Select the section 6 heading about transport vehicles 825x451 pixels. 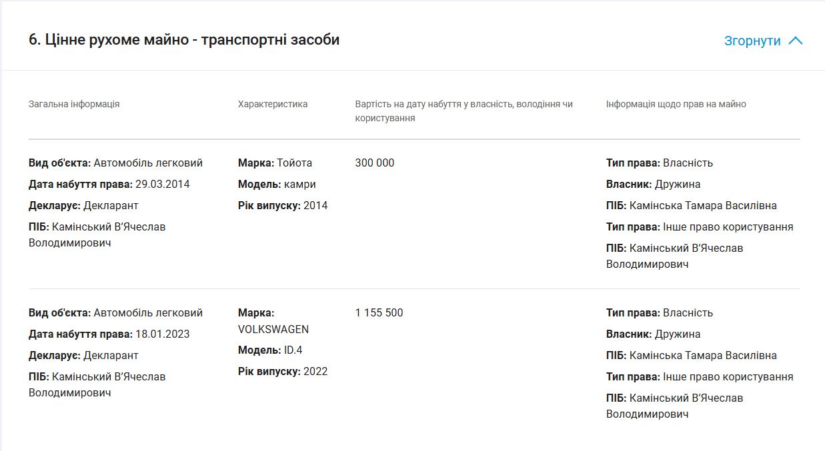[184, 40]
